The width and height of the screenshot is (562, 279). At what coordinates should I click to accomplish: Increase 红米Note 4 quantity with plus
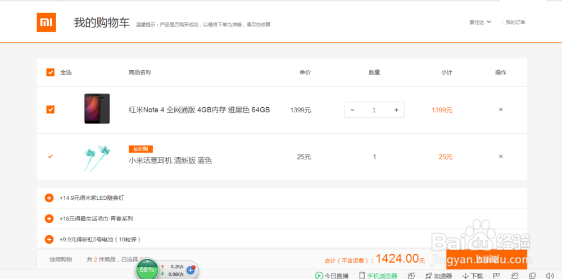click(x=396, y=110)
